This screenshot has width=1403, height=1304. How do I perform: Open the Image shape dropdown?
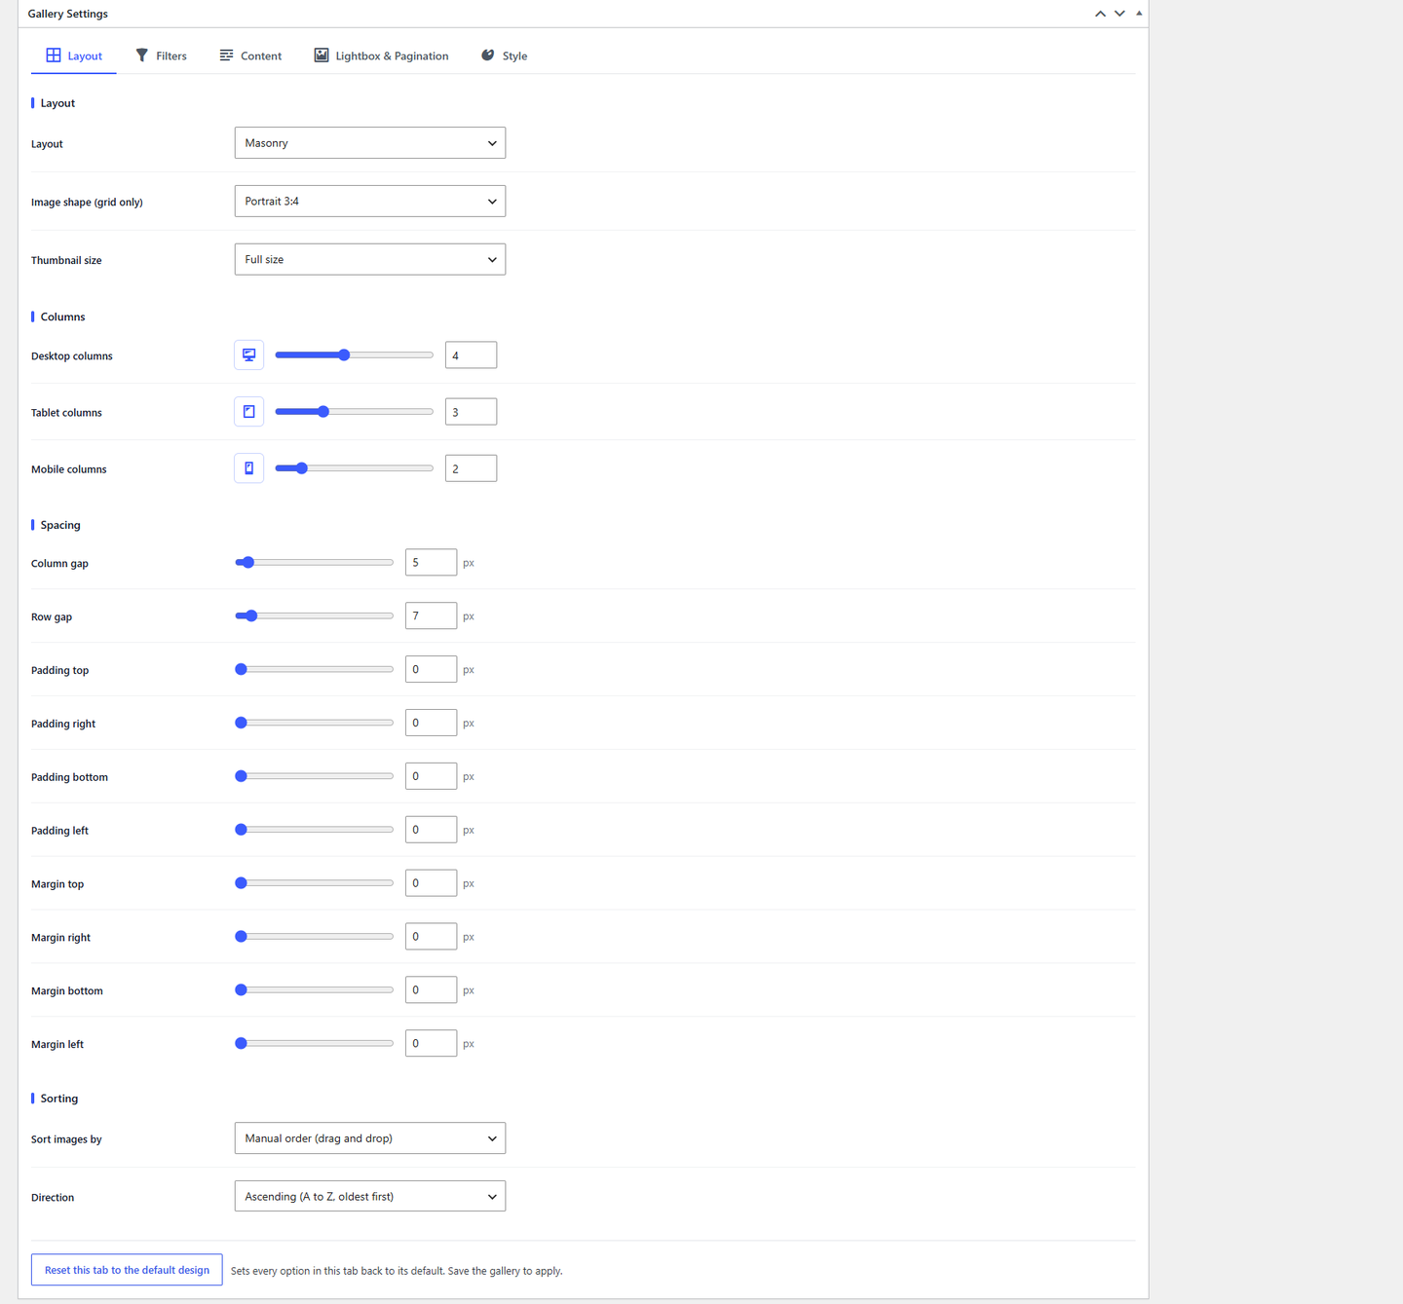pyautogui.click(x=370, y=202)
